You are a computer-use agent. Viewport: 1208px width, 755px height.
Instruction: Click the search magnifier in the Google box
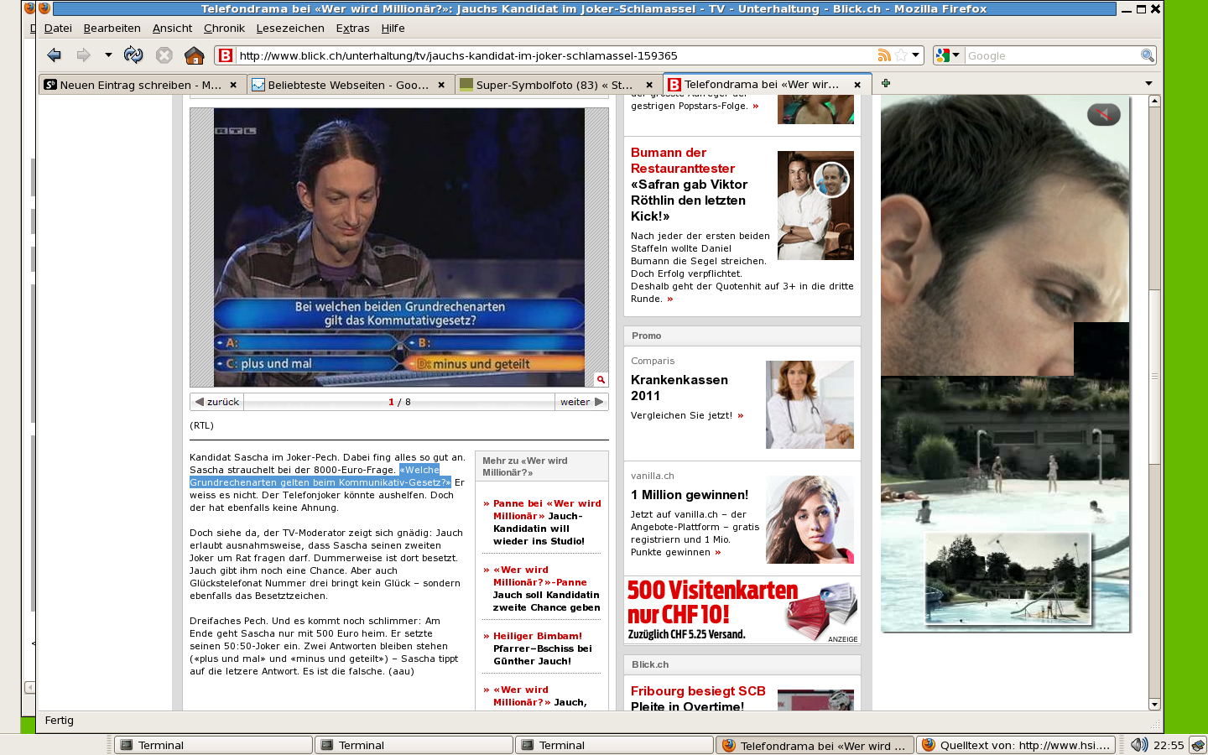(x=1147, y=55)
